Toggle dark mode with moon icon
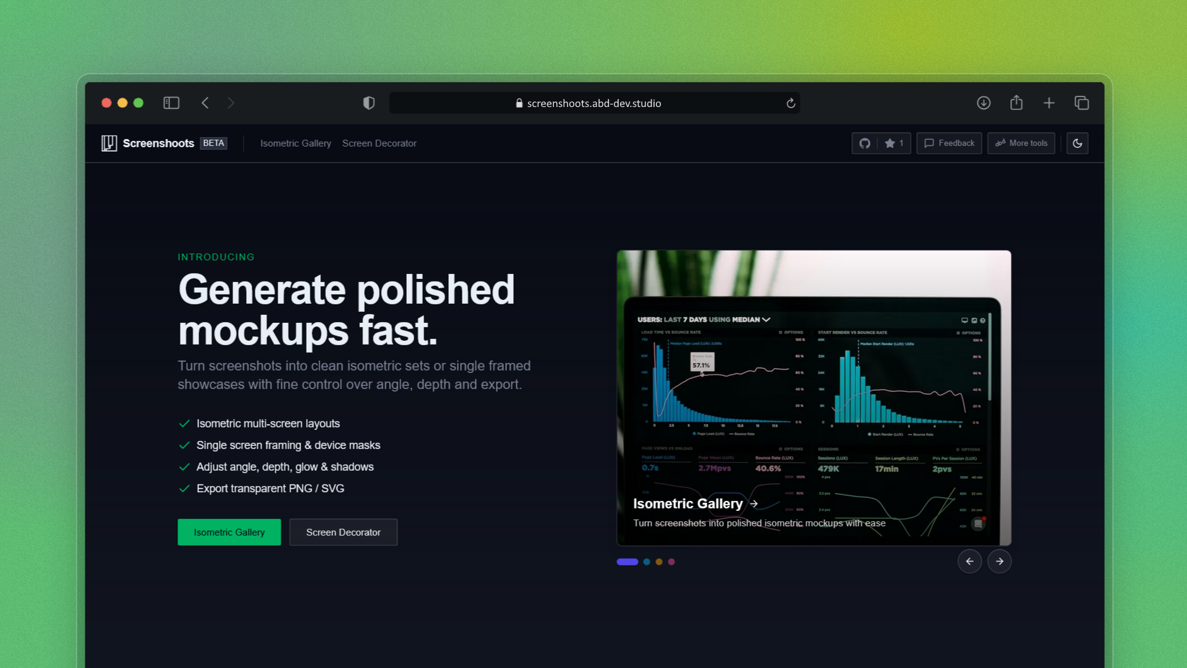Viewport: 1187px width, 668px height. pos(1077,143)
